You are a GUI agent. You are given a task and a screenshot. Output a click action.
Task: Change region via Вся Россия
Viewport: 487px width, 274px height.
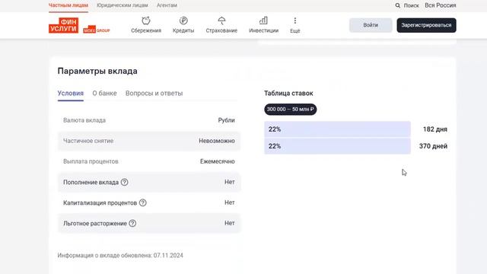coord(441,5)
